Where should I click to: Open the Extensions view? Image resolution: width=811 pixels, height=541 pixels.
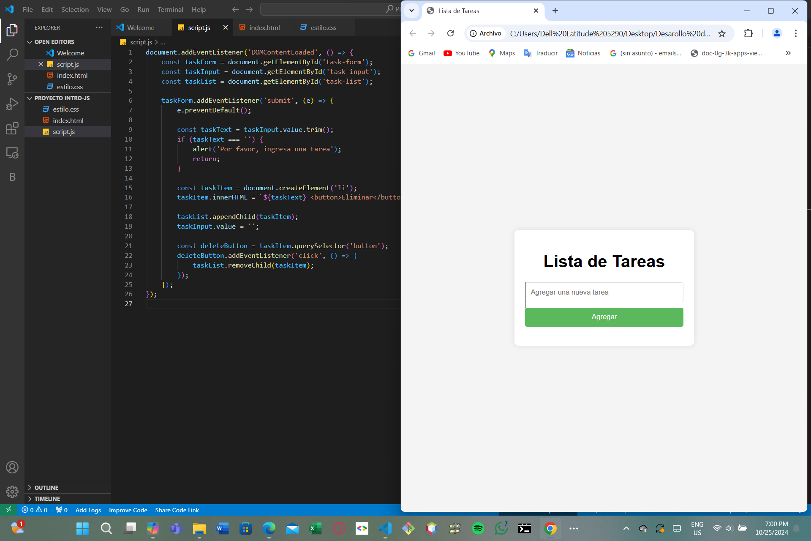pos(12,128)
